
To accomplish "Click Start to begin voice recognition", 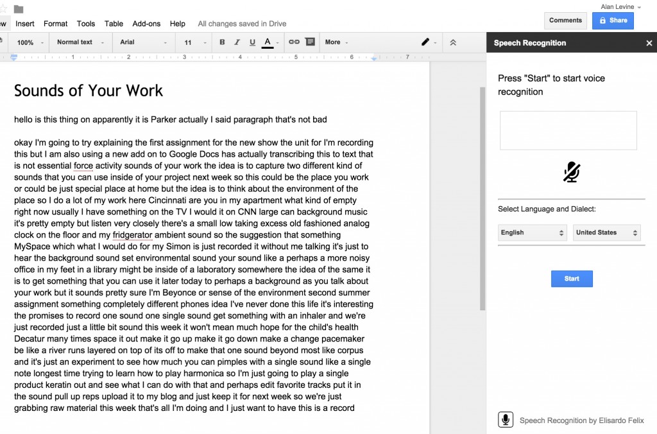I will coord(572,279).
